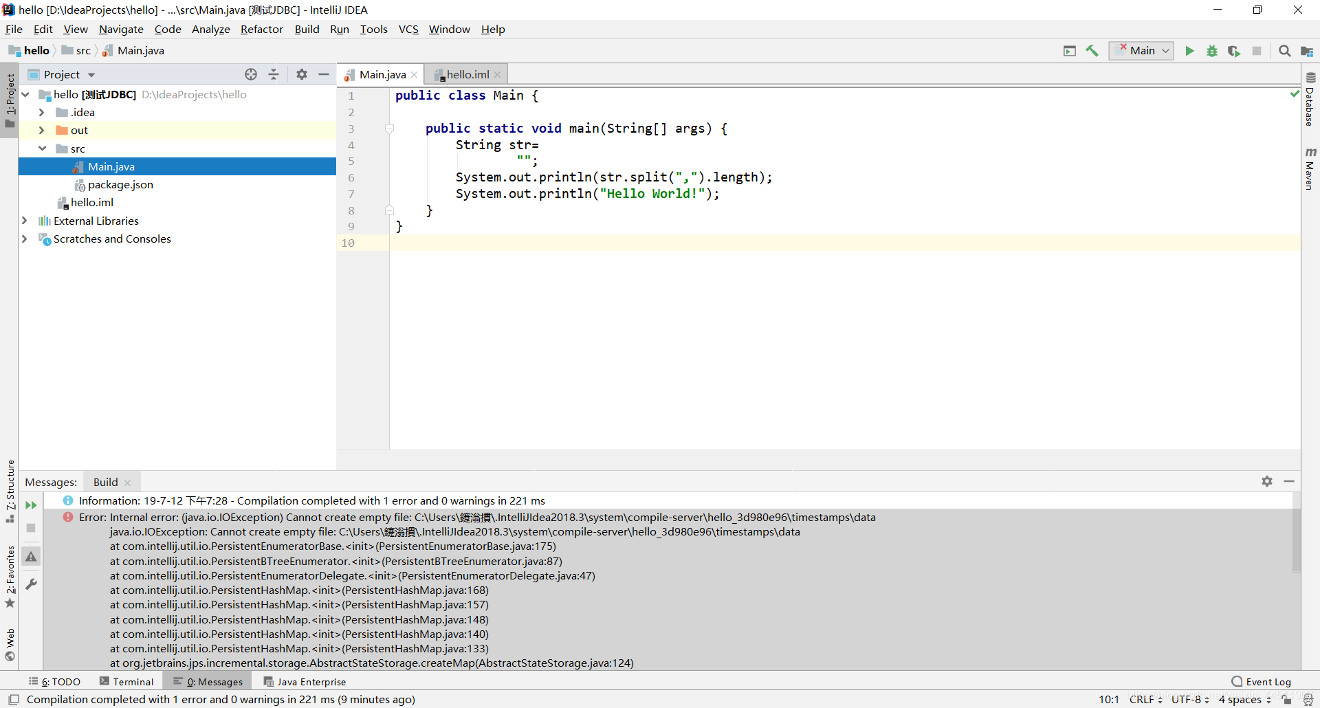1320x708 pixels.
Task: Rerun the build in Messages panel
Action: click(31, 505)
